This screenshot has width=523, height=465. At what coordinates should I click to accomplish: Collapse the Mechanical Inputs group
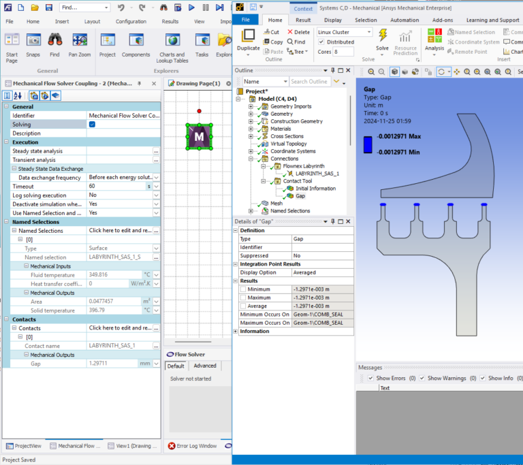27,266
